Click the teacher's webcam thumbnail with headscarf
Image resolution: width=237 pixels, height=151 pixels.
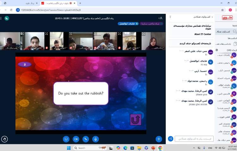coord(154,41)
